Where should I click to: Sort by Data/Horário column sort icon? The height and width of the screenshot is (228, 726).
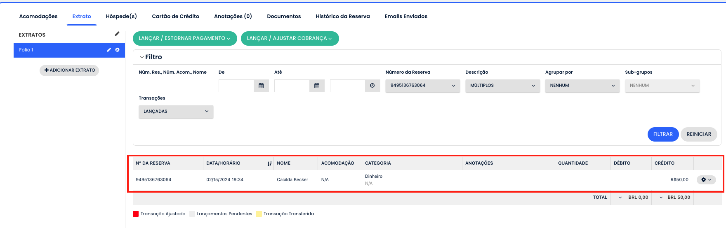[x=269, y=164]
